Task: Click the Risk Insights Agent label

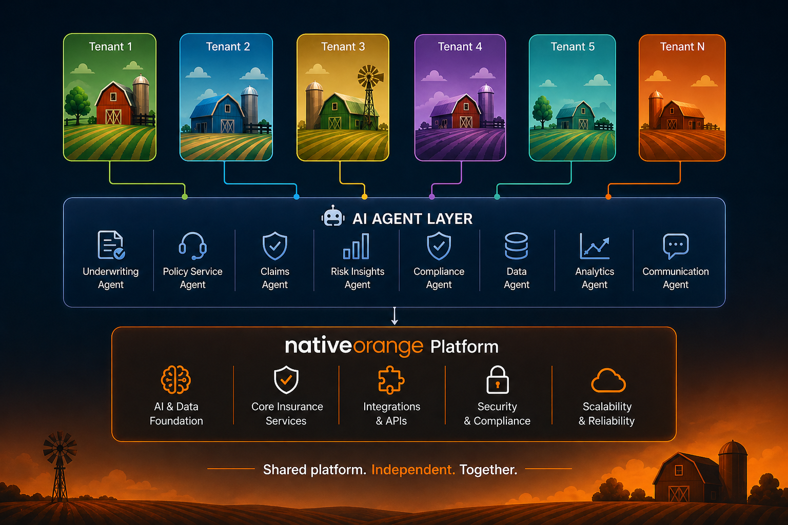Action: coord(358,278)
